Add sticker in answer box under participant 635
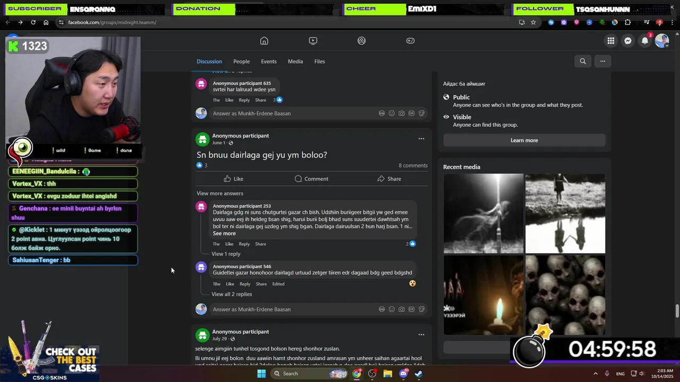This screenshot has height=382, width=680. click(x=421, y=113)
